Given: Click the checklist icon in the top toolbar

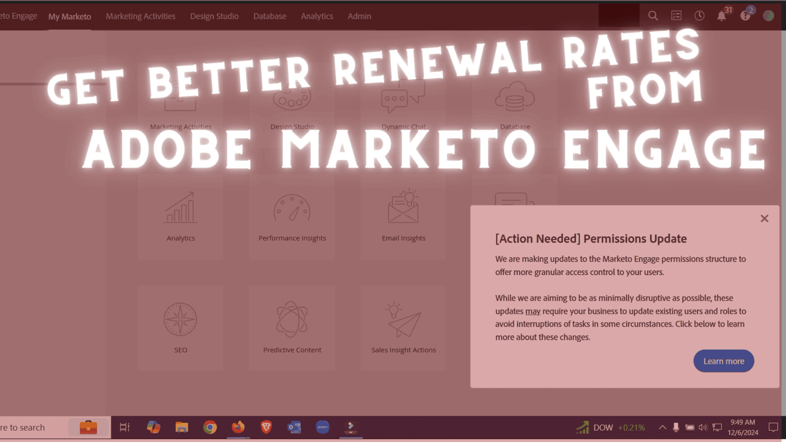Looking at the screenshot, I should (x=676, y=16).
